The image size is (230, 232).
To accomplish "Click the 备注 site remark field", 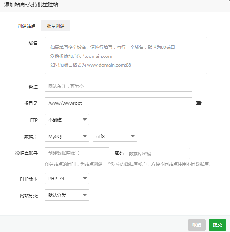I will point(119,86).
